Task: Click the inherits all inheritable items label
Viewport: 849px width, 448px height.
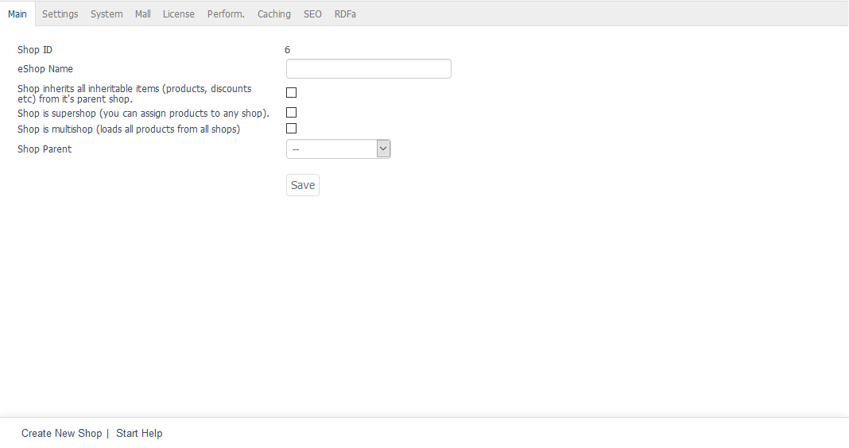Action: tap(134, 94)
